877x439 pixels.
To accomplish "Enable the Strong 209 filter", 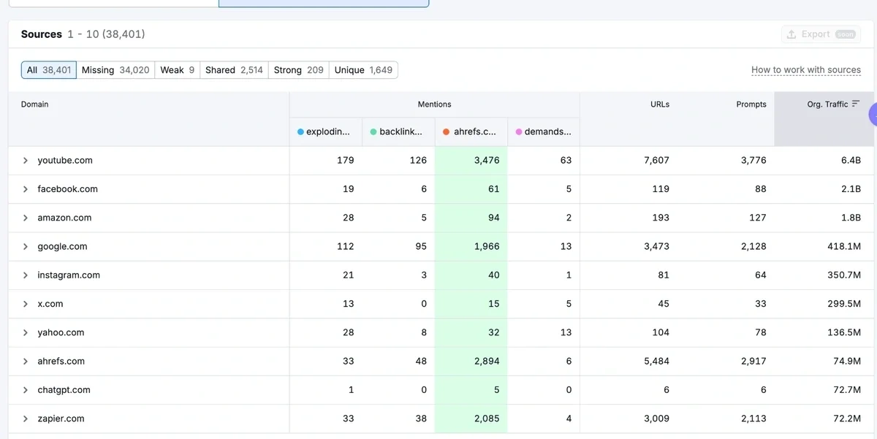I will [x=297, y=69].
